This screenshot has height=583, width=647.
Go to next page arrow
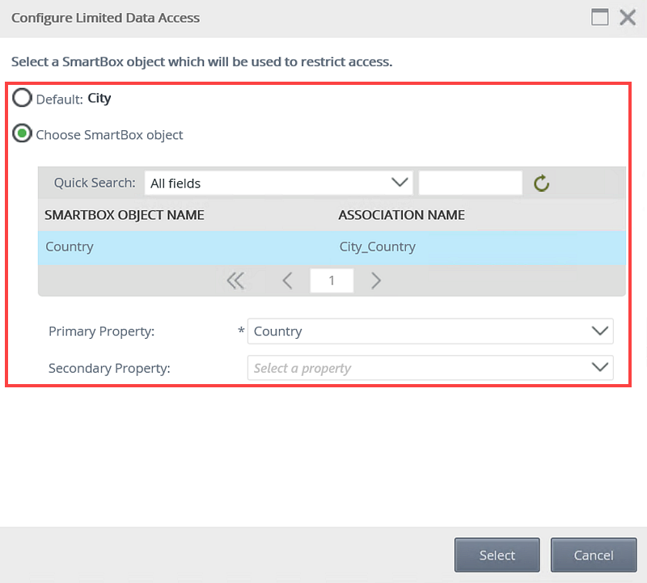pos(375,281)
